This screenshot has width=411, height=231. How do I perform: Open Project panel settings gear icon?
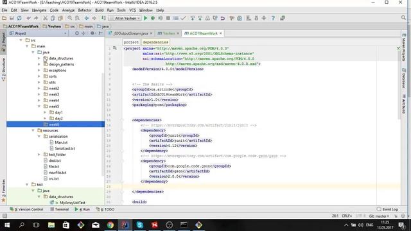(92, 33)
